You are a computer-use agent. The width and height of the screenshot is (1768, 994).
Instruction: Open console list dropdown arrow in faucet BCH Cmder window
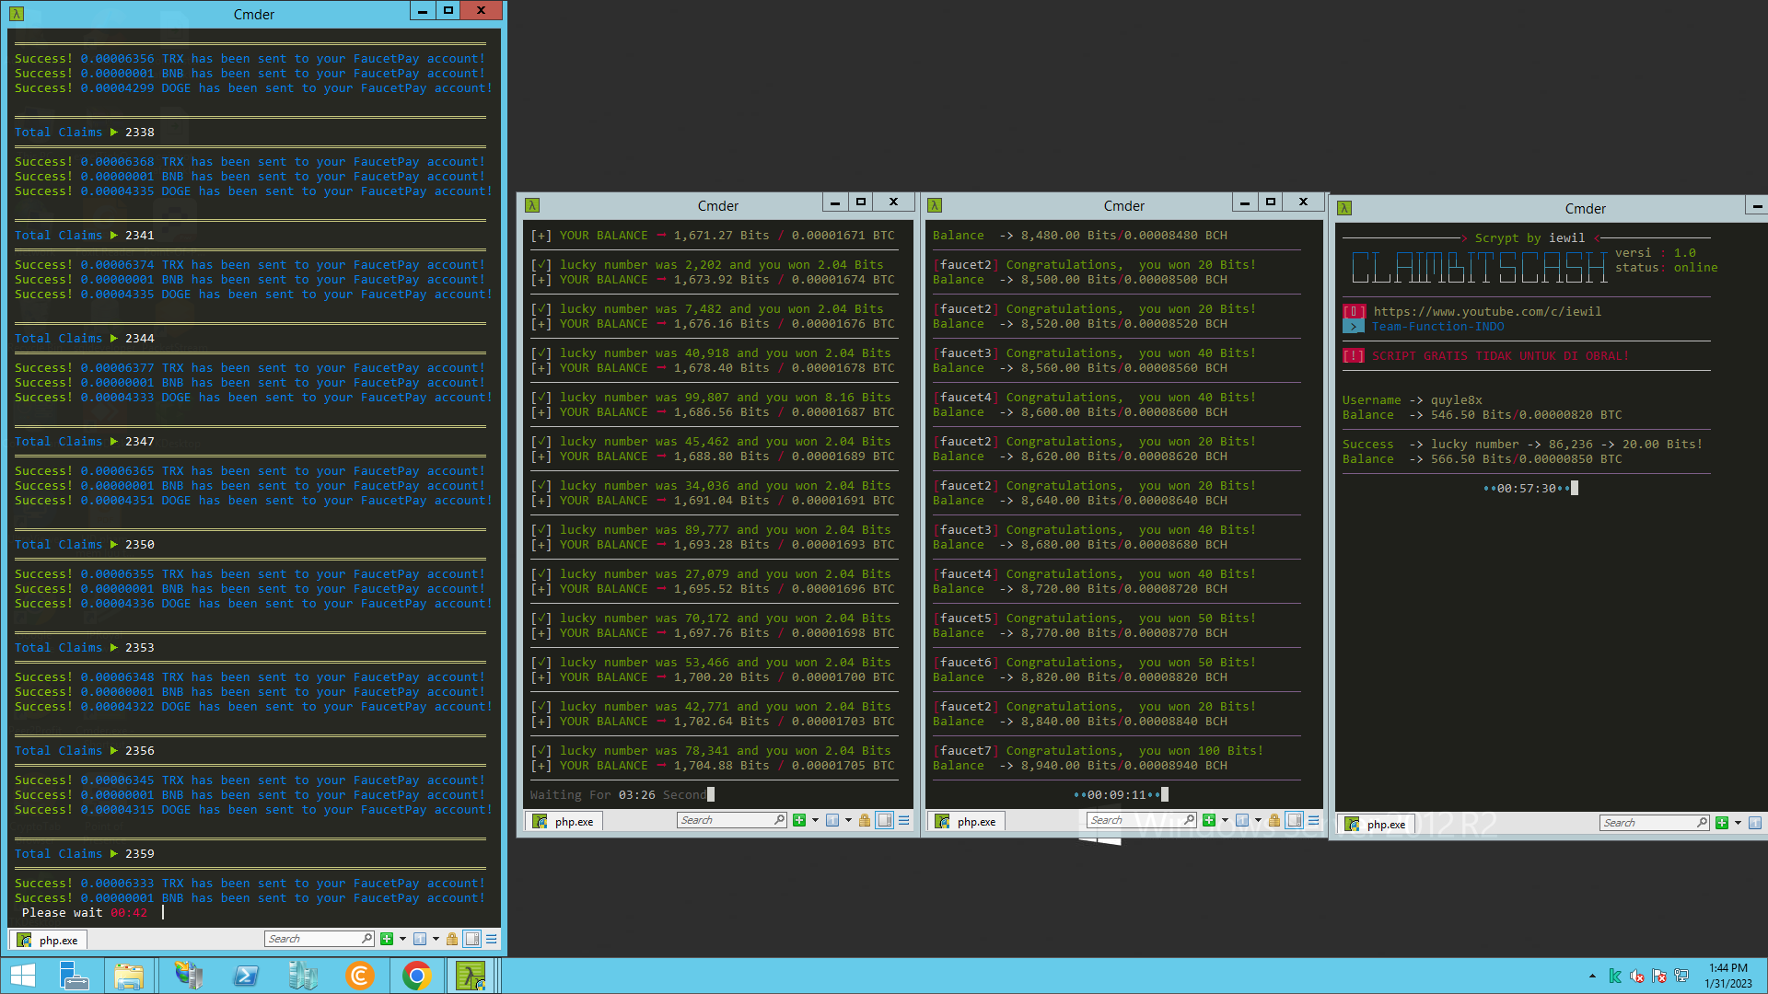pos(1258,820)
